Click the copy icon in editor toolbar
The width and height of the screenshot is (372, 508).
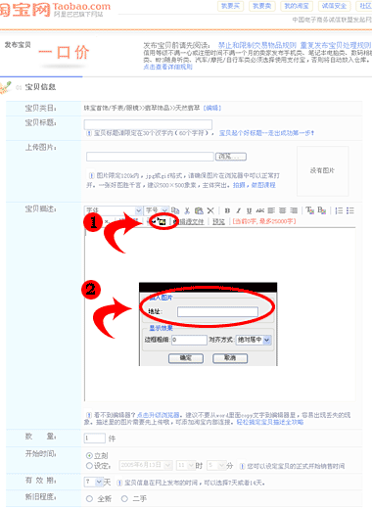click(x=175, y=210)
